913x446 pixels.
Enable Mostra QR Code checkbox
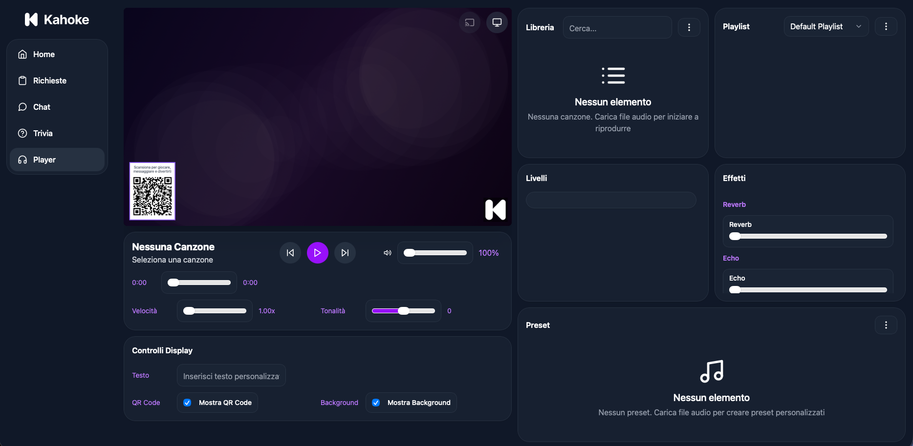[187, 403]
